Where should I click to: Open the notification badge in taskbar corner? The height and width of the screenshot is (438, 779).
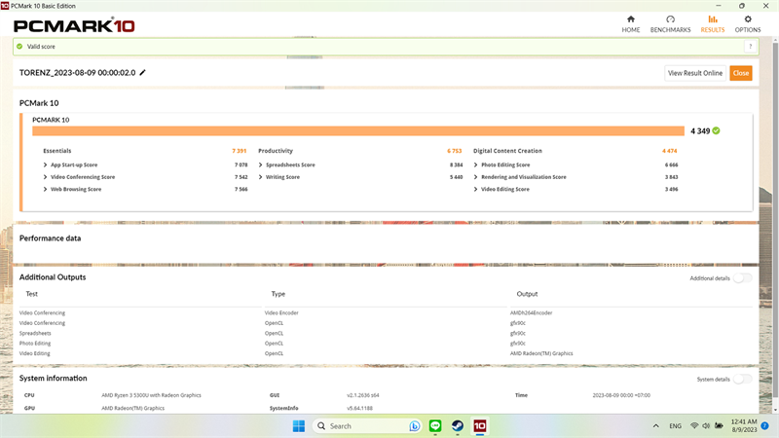pos(765,425)
